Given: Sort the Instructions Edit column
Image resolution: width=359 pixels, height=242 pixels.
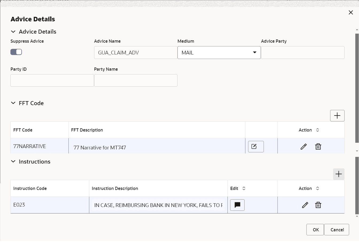Looking at the screenshot, I should [x=244, y=188].
